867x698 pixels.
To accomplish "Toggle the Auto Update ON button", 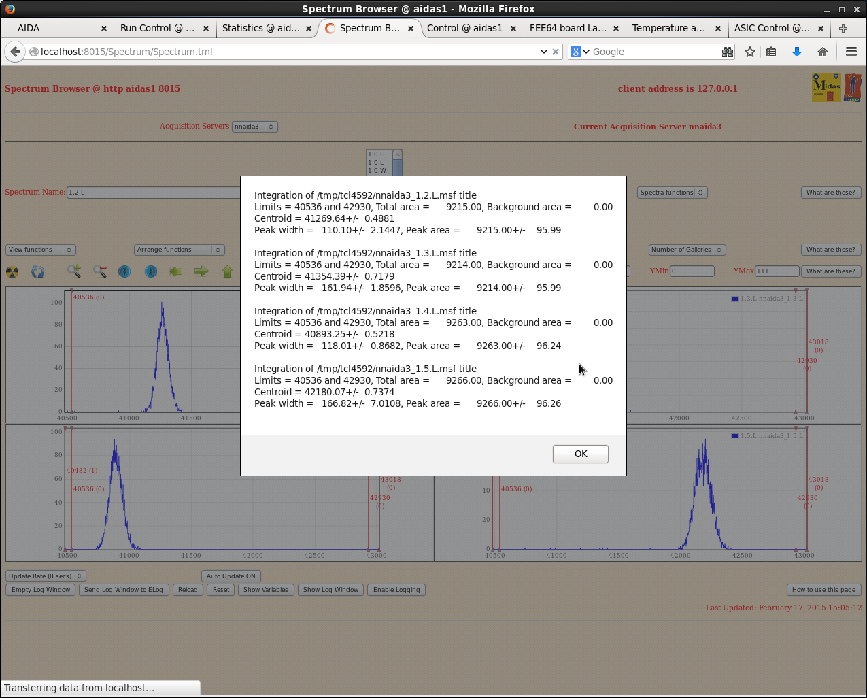I will (x=231, y=576).
